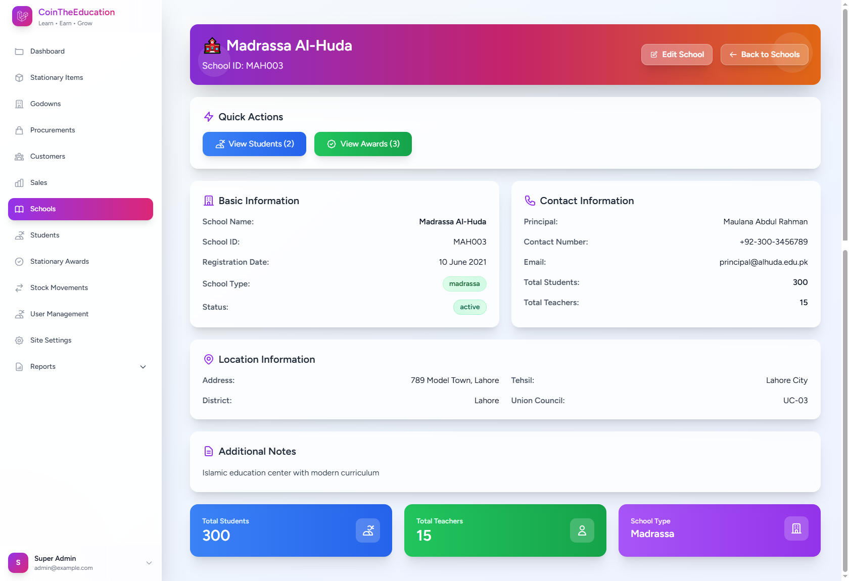Click the Stationary Items box icon
Viewport: 849px width, 581px height.
pyautogui.click(x=19, y=78)
